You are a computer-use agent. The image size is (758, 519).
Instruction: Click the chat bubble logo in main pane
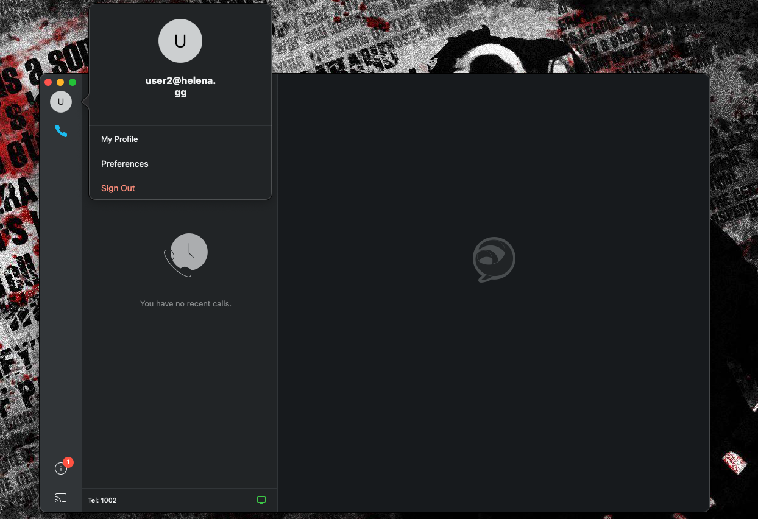(494, 259)
